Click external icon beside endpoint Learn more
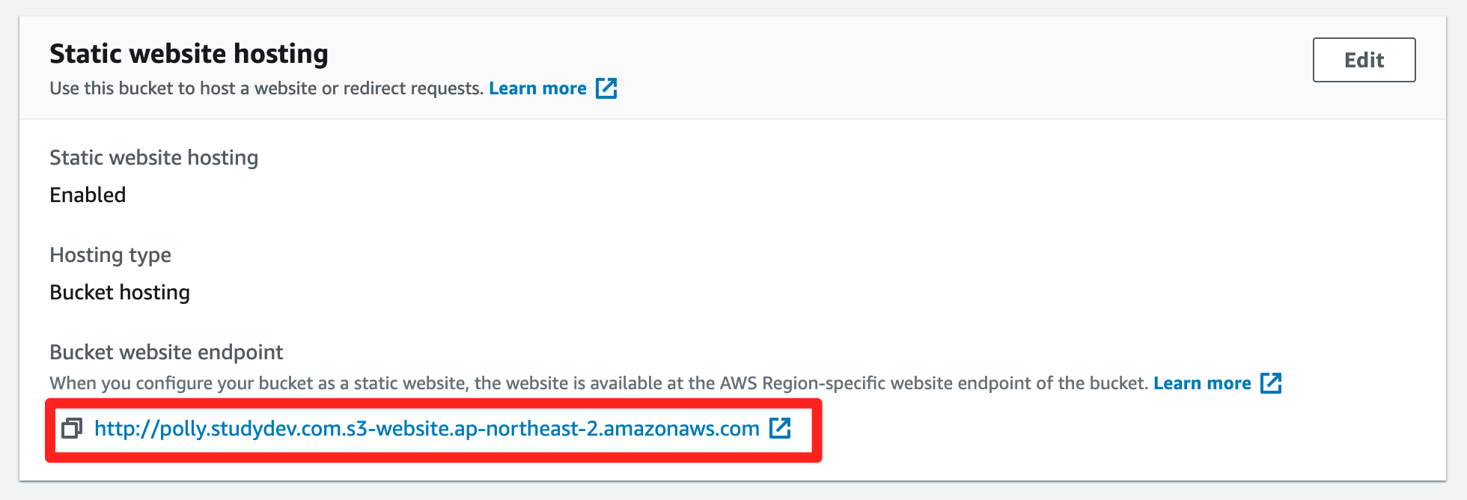 (x=1271, y=383)
